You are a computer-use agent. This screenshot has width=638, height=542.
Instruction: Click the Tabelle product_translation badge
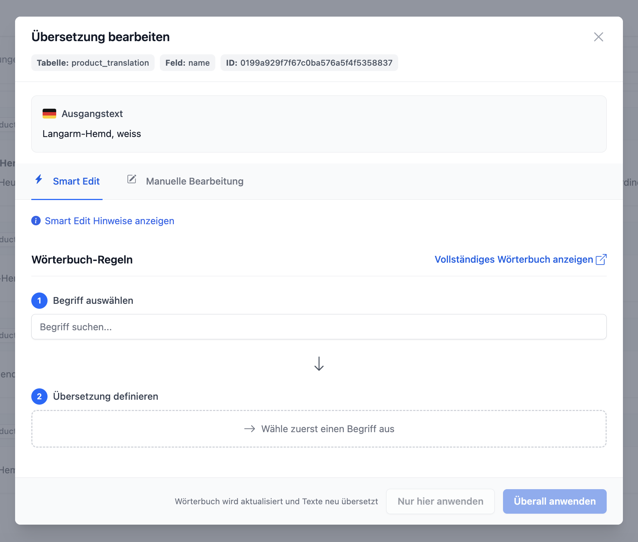93,63
